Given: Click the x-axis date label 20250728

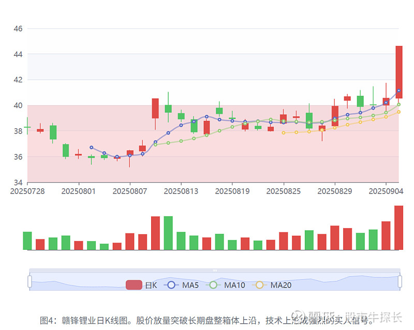Looking at the screenshot, I should (27, 191).
